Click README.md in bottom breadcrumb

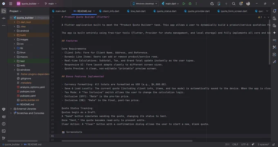[x=33, y=144]
